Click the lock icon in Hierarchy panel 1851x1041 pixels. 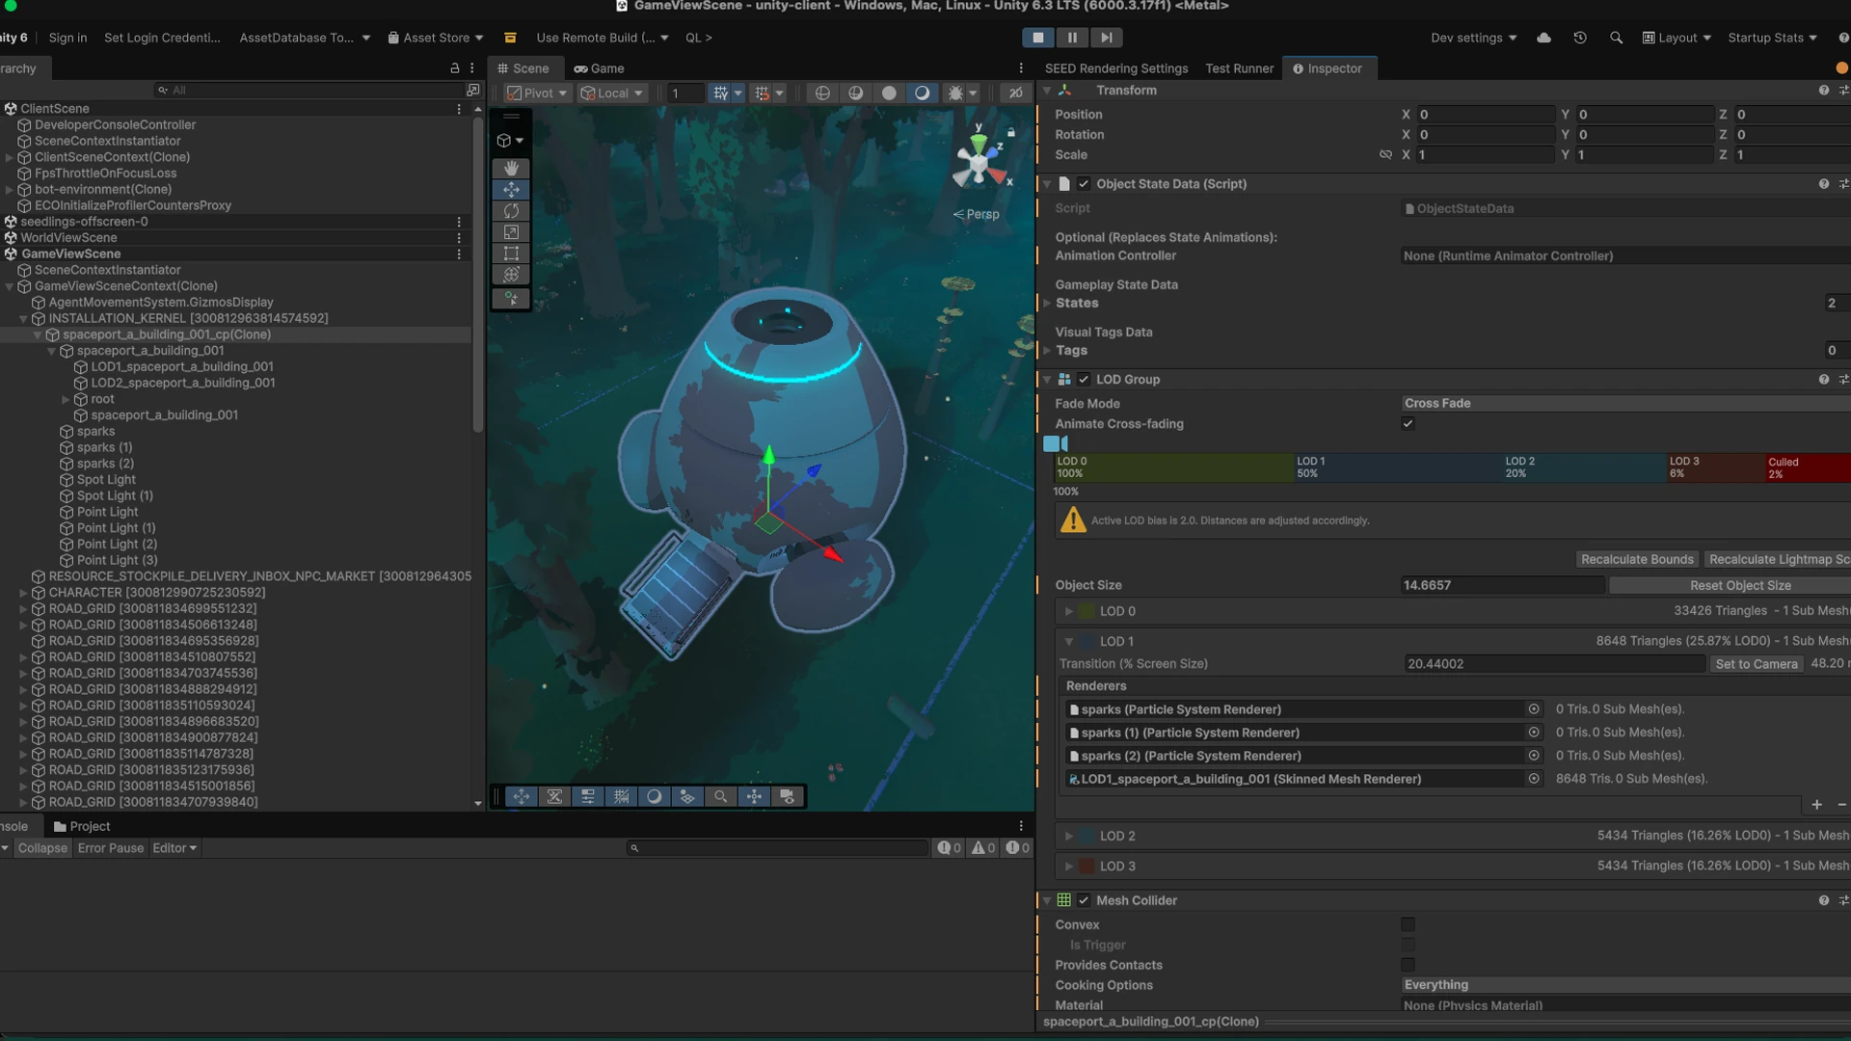(x=455, y=68)
